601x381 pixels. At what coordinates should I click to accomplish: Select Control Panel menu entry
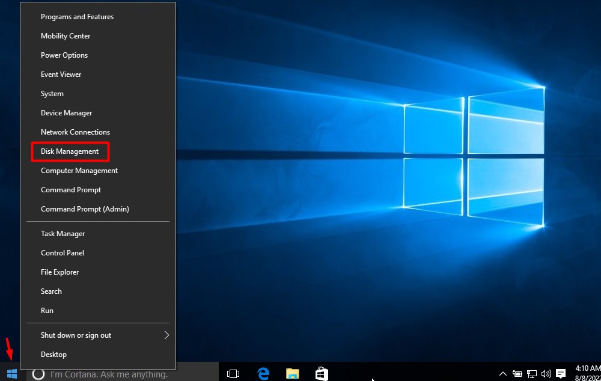click(63, 253)
